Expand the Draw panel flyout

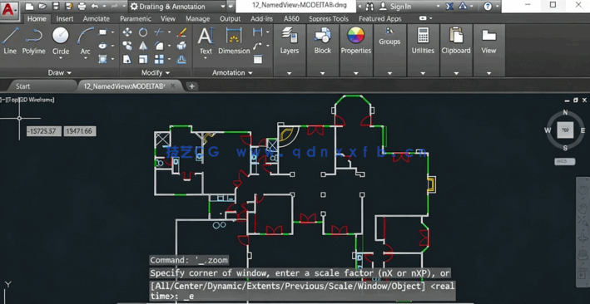(x=60, y=72)
